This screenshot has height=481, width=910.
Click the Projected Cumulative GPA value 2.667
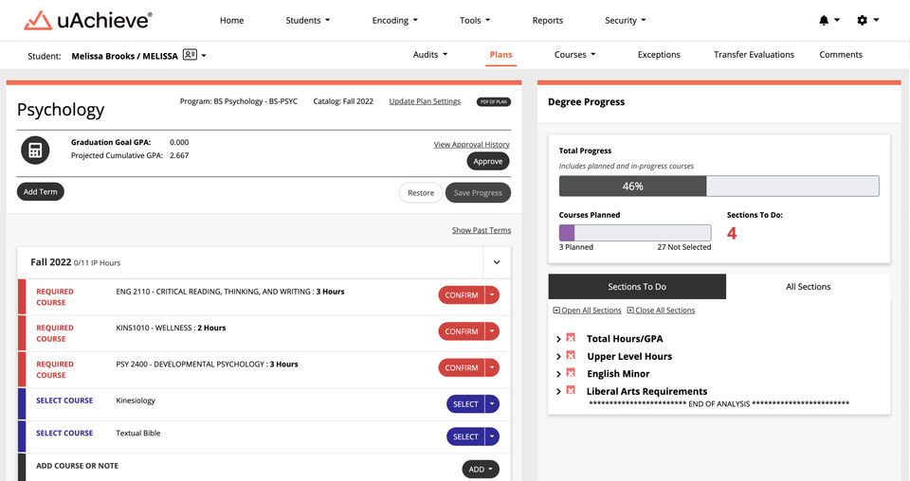point(179,155)
